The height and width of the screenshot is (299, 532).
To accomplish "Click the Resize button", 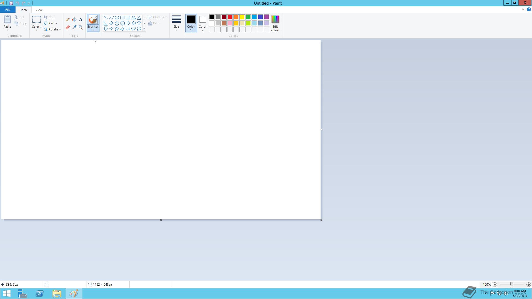I will (51, 23).
